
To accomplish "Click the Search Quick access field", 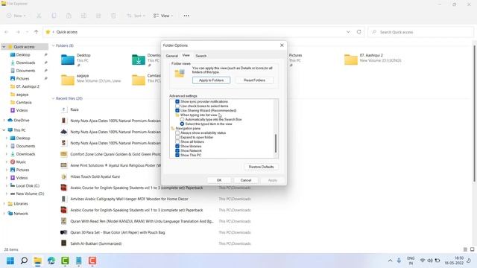I will 421,32.
